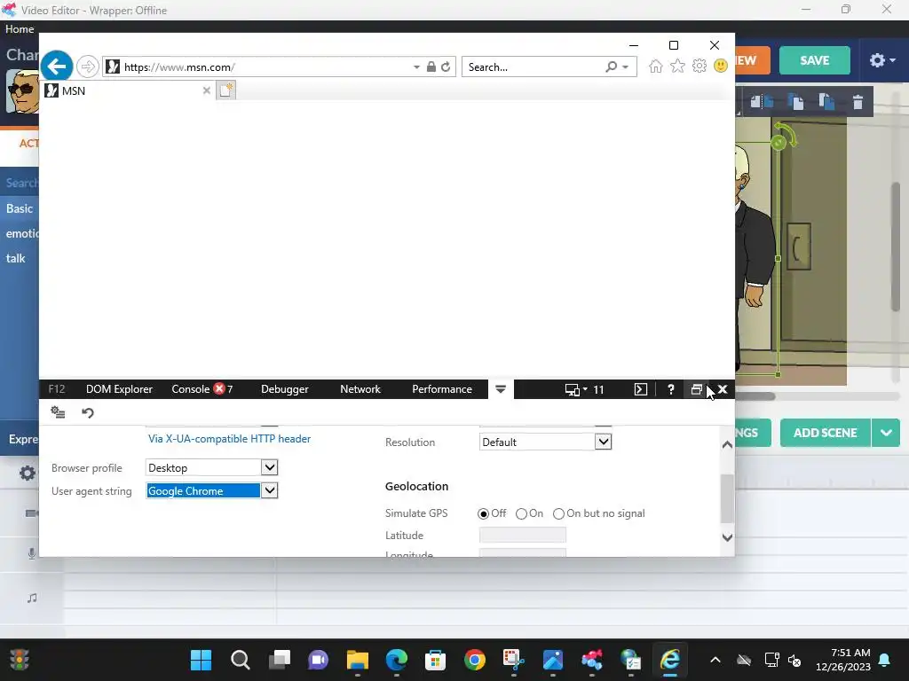This screenshot has width=909, height=681.
Task: Open a new tab in IE
Action: pos(226,90)
